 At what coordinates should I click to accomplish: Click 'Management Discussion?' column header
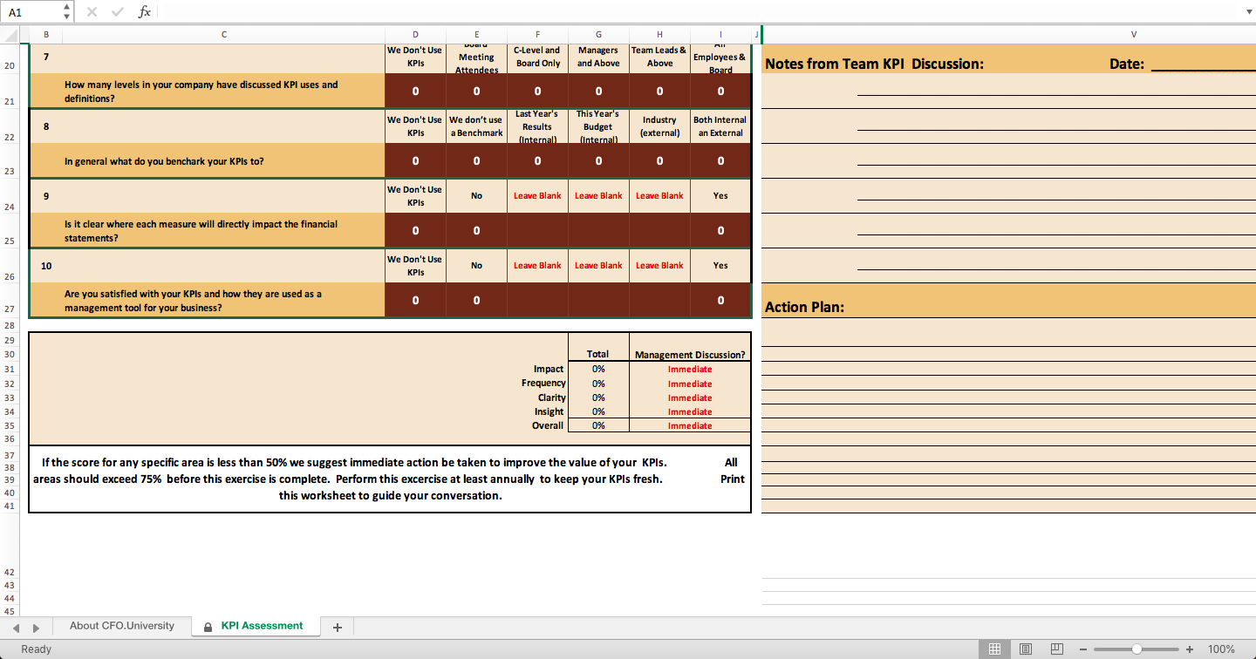tap(690, 355)
